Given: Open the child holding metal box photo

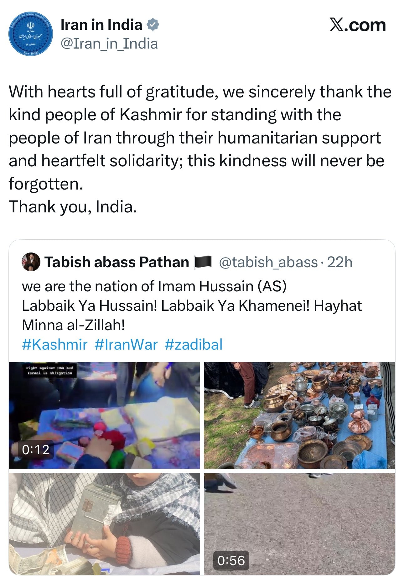Looking at the screenshot, I should pos(104,524).
